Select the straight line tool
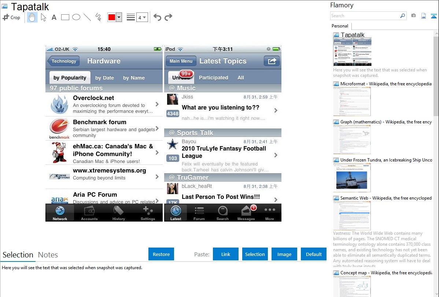 click(x=87, y=17)
